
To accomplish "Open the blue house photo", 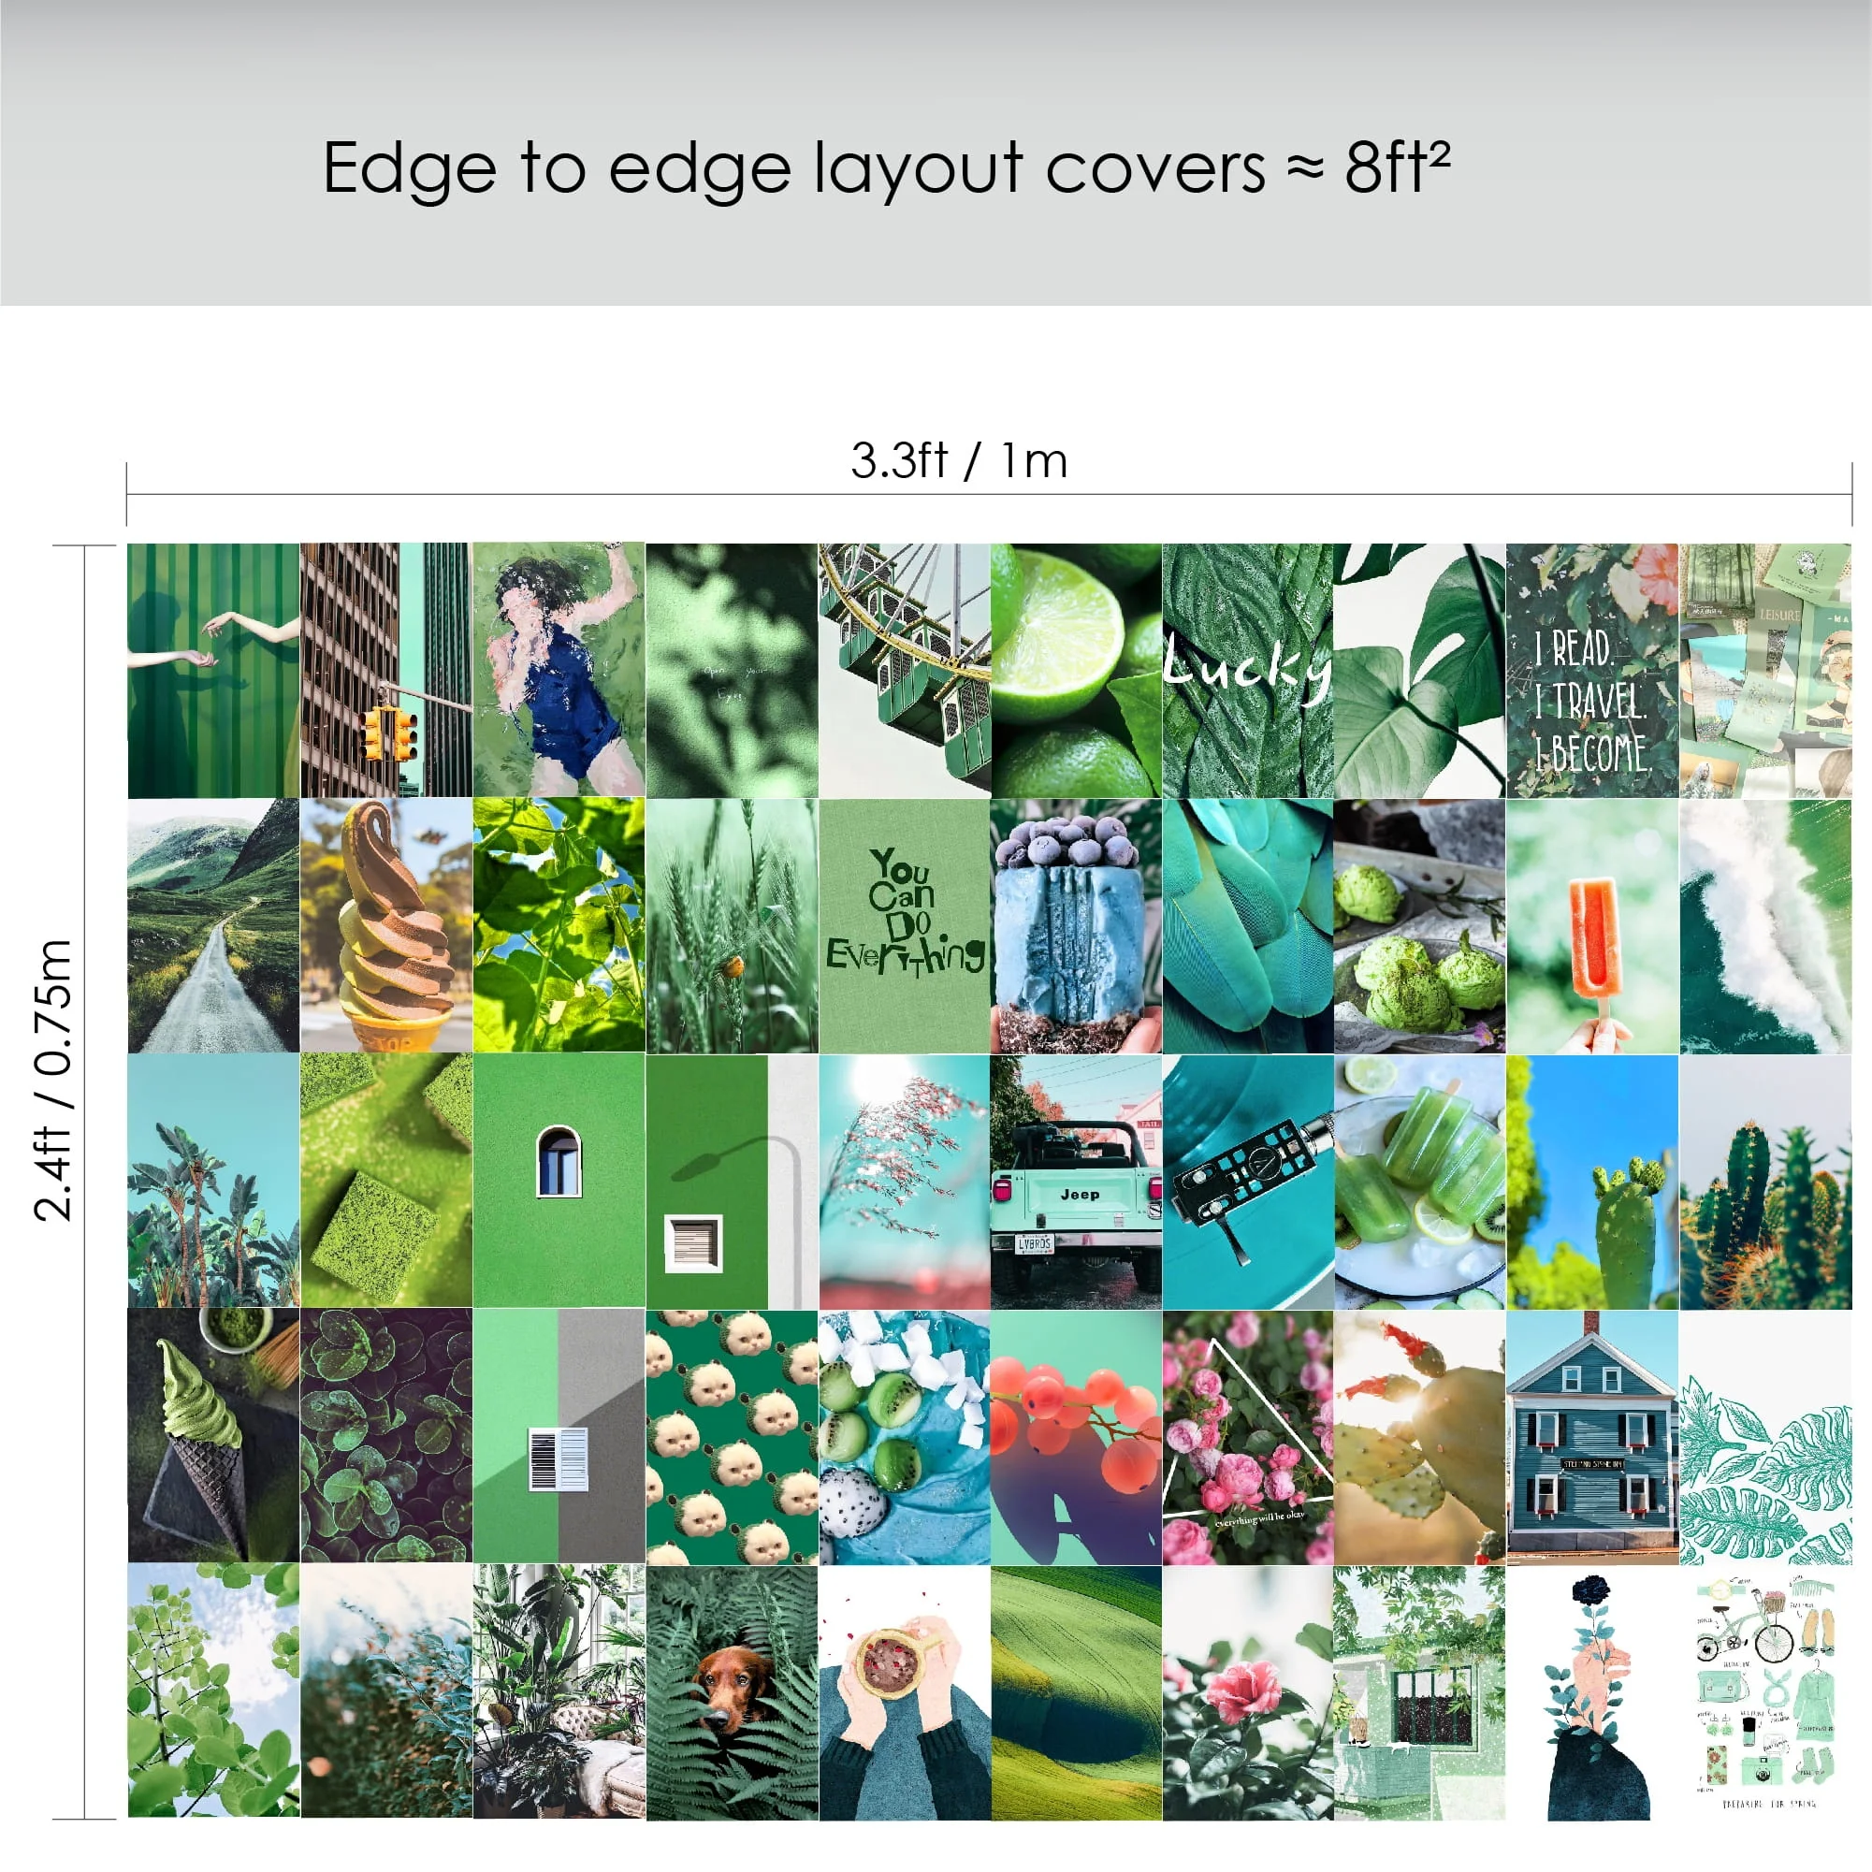I will [x=1592, y=1438].
